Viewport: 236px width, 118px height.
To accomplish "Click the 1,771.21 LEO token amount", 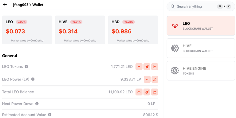I will tap(122, 67).
